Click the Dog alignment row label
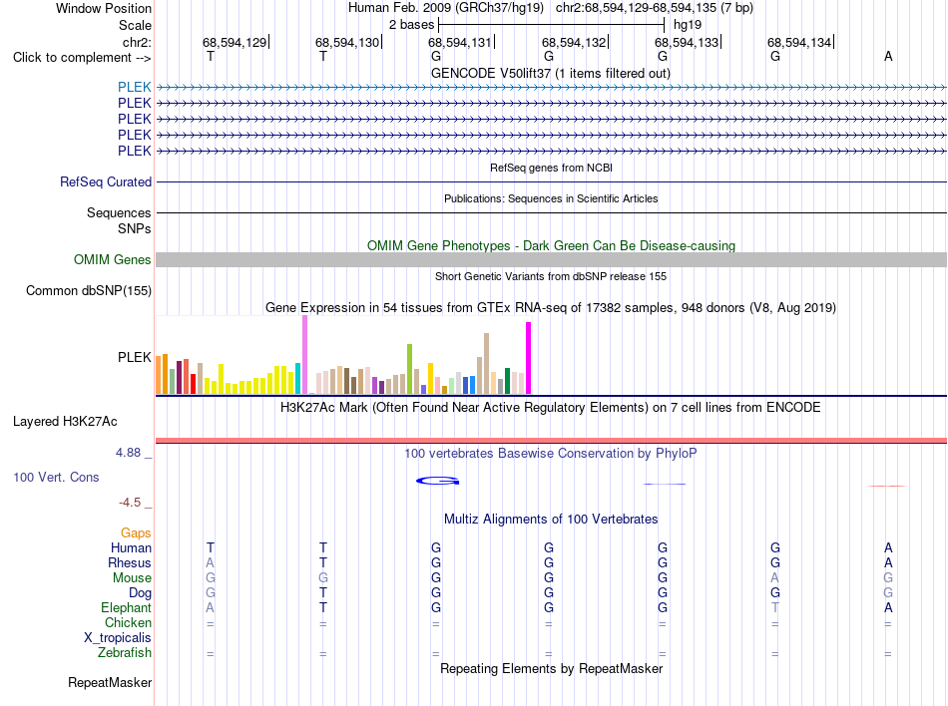This screenshot has height=706, width=948. tap(140, 593)
